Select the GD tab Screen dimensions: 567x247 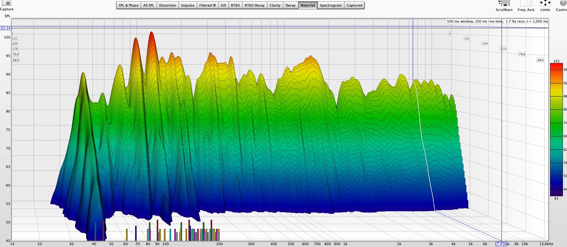coord(223,5)
